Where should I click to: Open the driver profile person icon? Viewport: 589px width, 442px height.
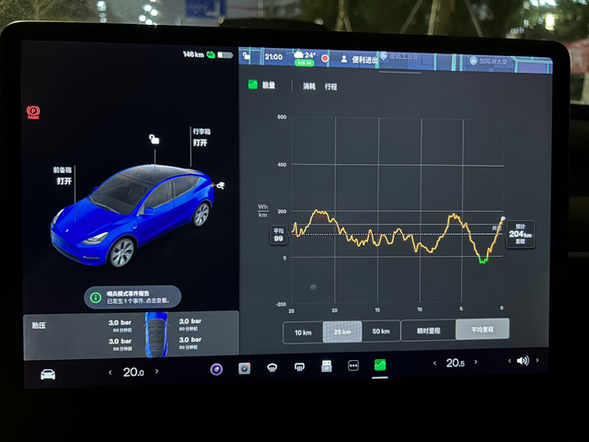[x=343, y=59]
